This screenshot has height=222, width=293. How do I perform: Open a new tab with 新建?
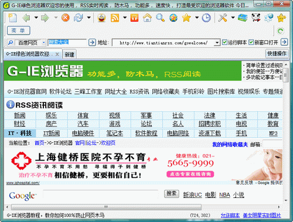[x=69, y=54]
